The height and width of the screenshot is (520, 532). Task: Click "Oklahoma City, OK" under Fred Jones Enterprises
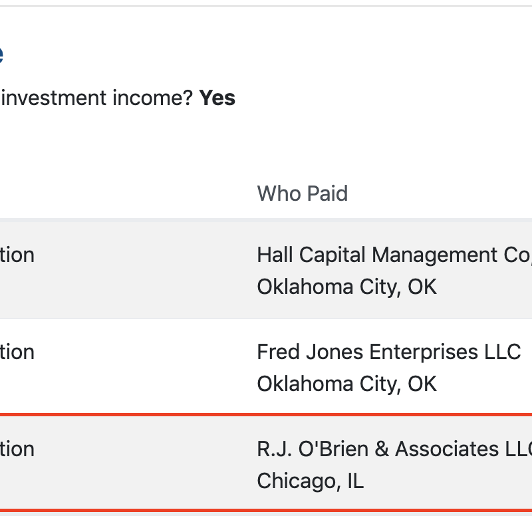point(346,384)
